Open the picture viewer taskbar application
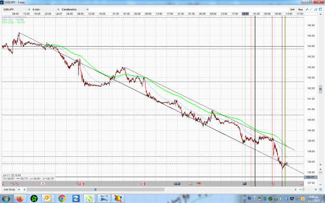The width and height of the screenshot is (325, 203). pyautogui.click(x=104, y=199)
